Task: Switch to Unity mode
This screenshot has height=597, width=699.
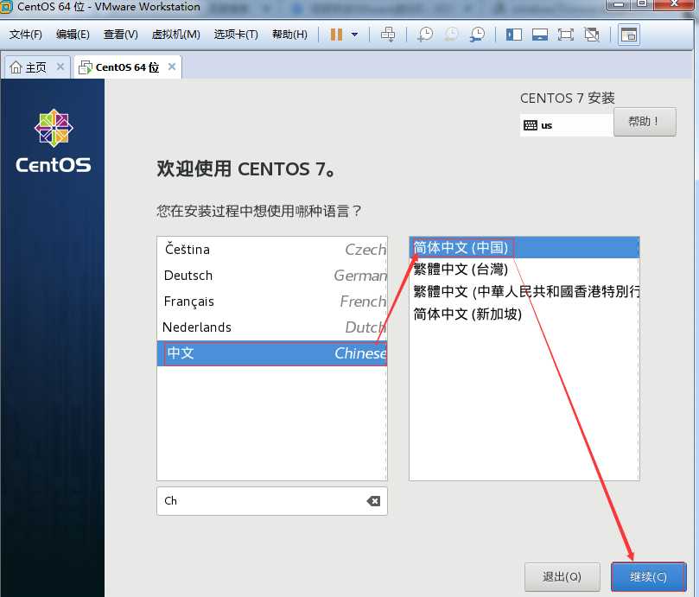Action: coord(592,35)
